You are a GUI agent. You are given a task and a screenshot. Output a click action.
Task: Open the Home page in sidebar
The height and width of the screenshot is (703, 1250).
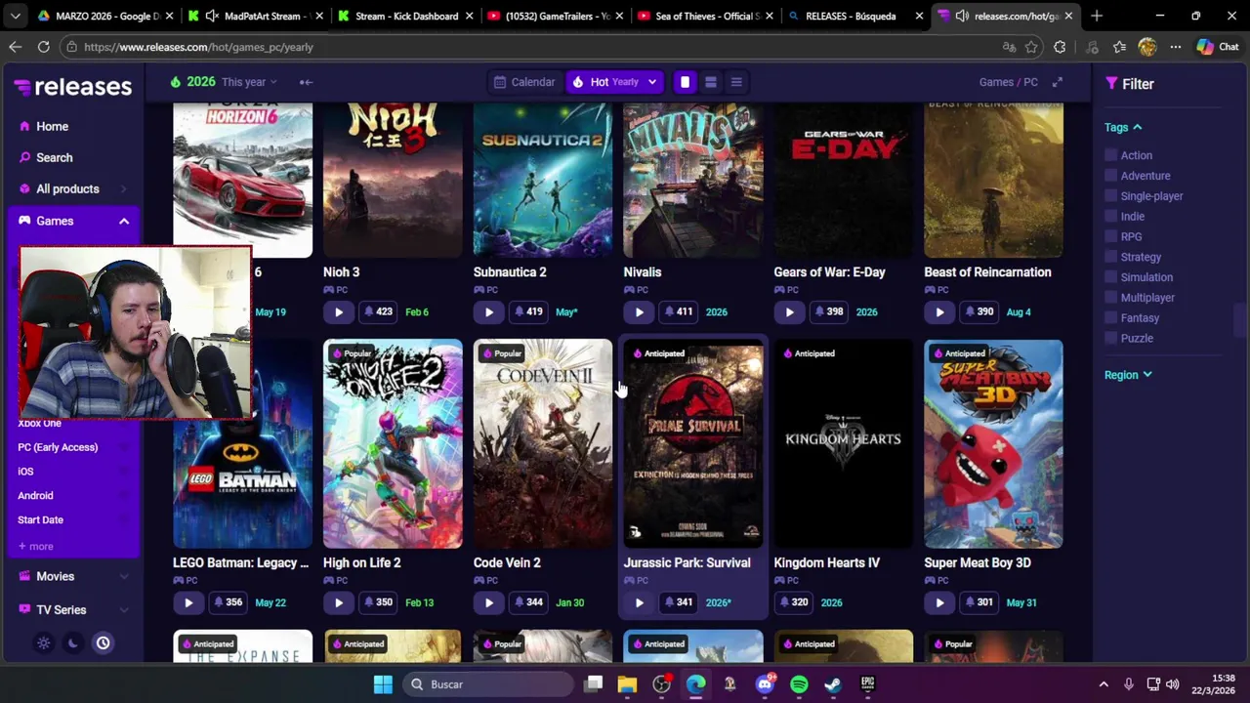pyautogui.click(x=52, y=126)
